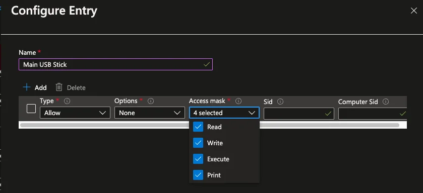Click the Computer Sid column label
The image size is (423, 193).
[358, 102]
